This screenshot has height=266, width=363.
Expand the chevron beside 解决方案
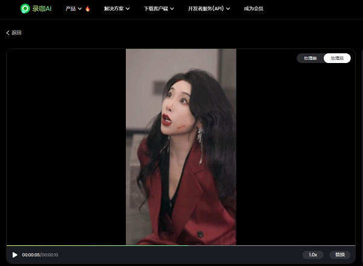tap(129, 9)
